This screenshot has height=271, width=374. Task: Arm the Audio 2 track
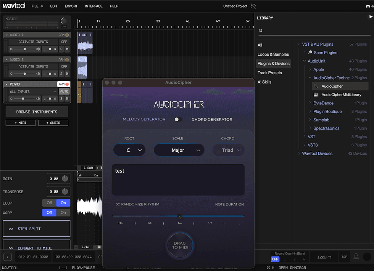(x=64, y=59)
